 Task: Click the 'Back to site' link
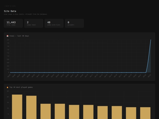click(10, 6)
